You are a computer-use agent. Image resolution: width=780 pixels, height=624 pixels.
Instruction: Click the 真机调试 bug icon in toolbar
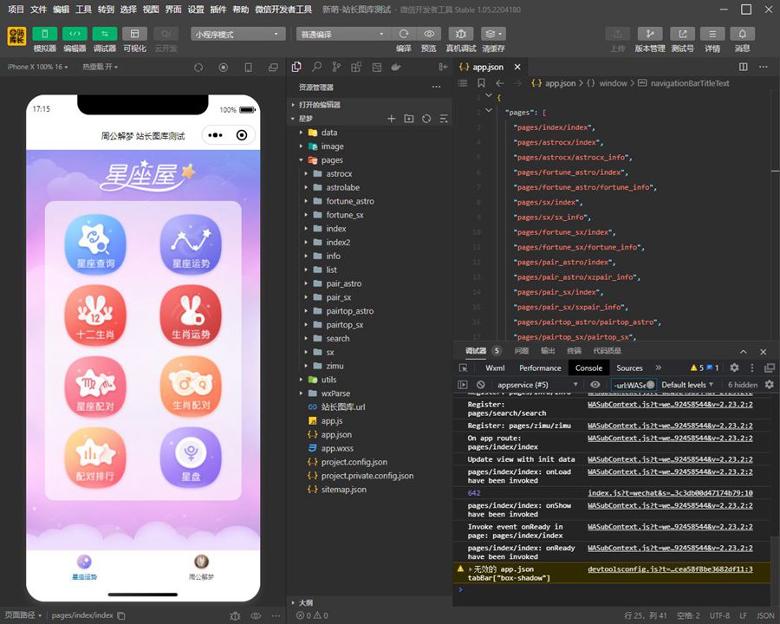[460, 34]
